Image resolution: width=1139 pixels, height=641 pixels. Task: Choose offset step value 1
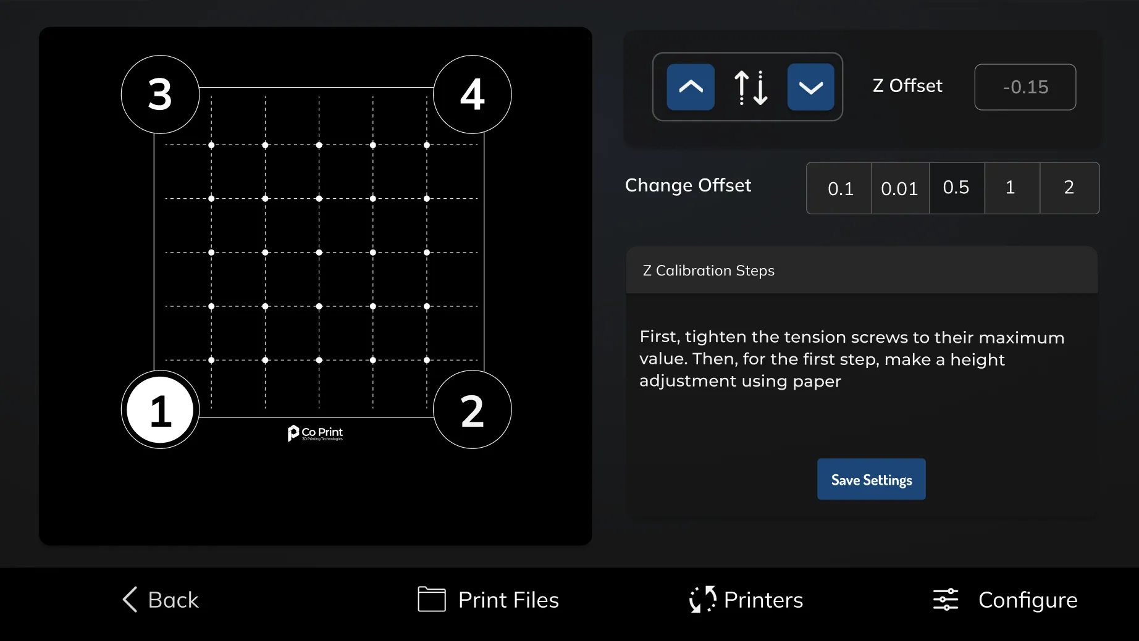[x=1012, y=188]
